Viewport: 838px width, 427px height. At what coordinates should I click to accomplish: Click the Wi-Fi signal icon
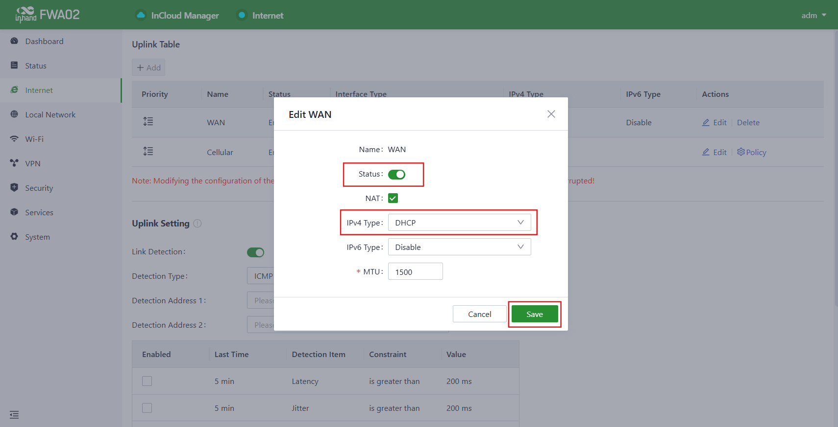pyautogui.click(x=14, y=139)
